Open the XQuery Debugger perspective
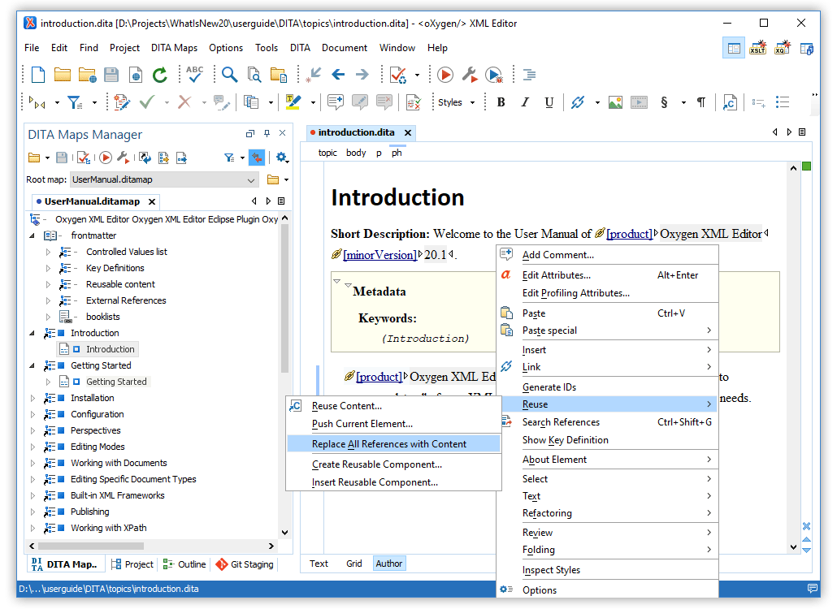Image resolution: width=837 pixels, height=609 pixels. (x=783, y=48)
